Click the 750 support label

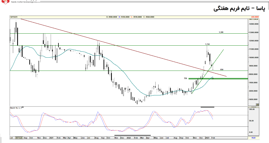(x=185, y=78)
